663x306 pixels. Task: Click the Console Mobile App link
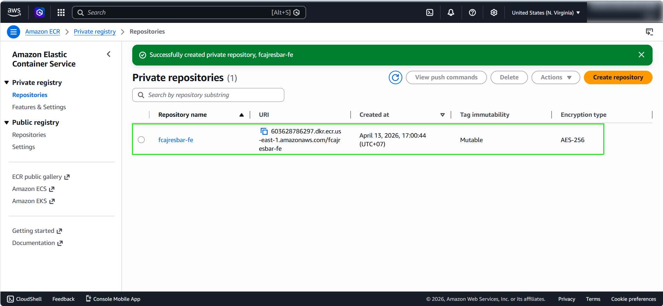[113, 299]
